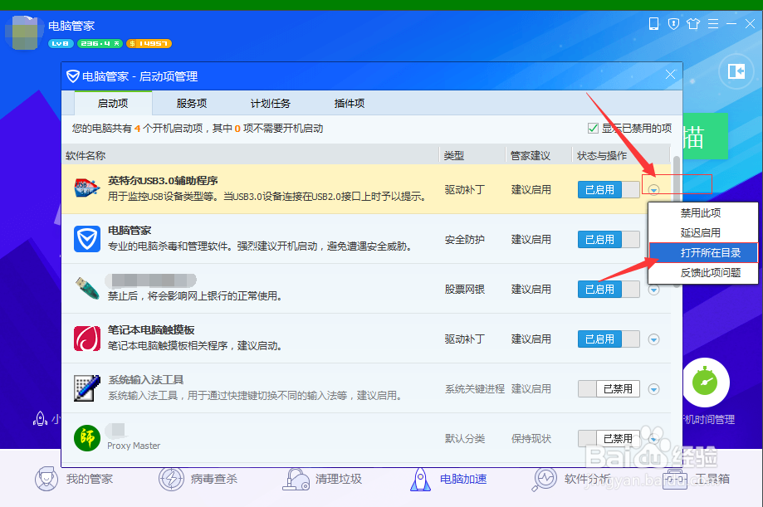Open the skin (shirt) icon
This screenshot has width=763, height=507.
point(693,23)
